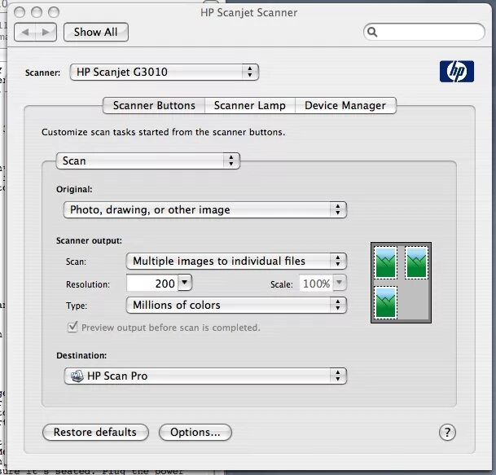Click the search magnifier icon

[372, 32]
